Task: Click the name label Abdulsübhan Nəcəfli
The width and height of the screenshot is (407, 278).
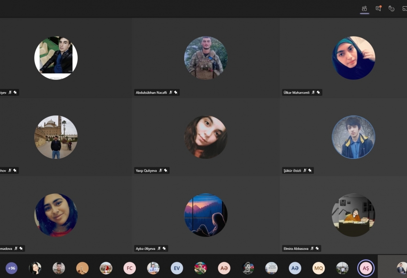Action: coord(151,93)
